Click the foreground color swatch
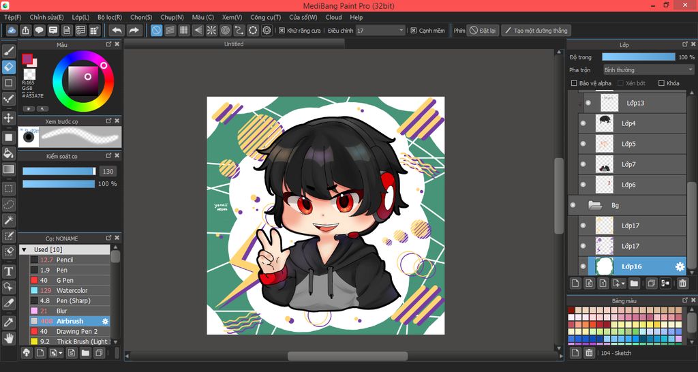The width and height of the screenshot is (698, 372). [x=27, y=59]
